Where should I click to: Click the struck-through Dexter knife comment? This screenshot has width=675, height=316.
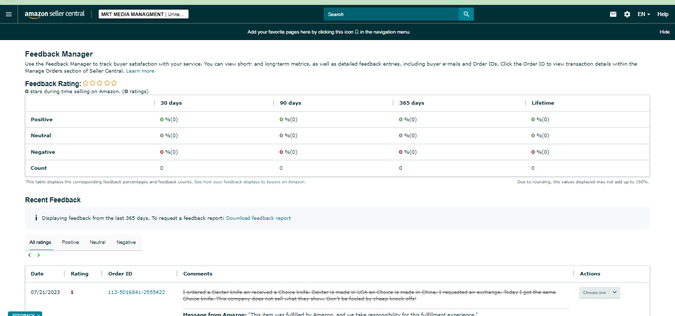[369, 295]
